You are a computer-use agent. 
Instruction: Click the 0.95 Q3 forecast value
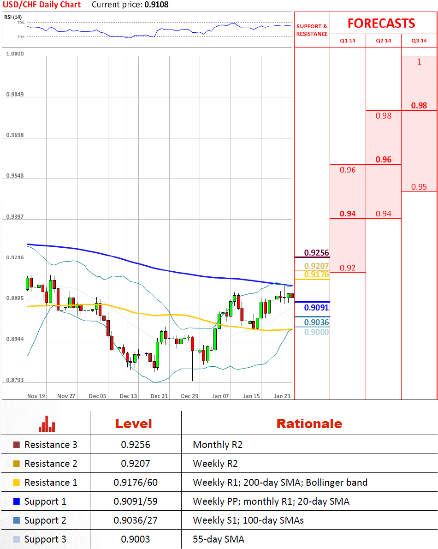[x=419, y=187]
